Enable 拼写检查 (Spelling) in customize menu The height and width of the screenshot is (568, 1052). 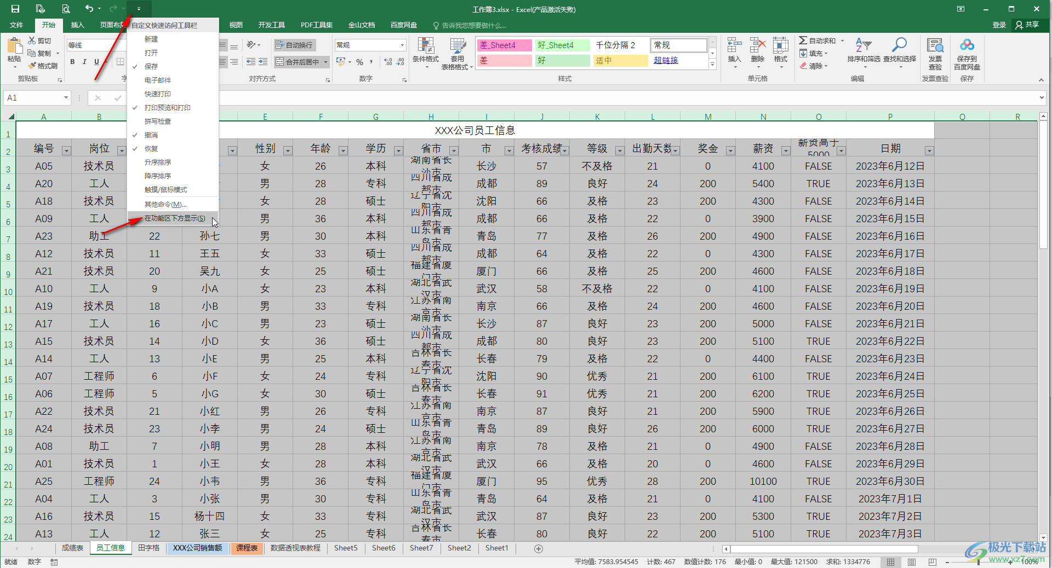[x=173, y=121]
